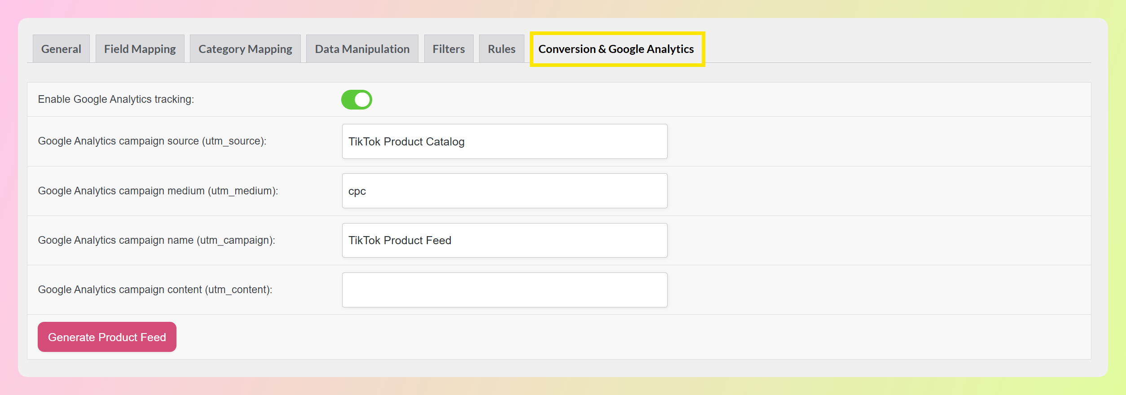Disable the Google Analytics tracking toggle
1126x395 pixels.
pyautogui.click(x=356, y=100)
